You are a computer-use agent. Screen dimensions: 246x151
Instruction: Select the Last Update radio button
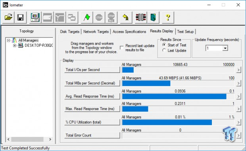click(164, 50)
